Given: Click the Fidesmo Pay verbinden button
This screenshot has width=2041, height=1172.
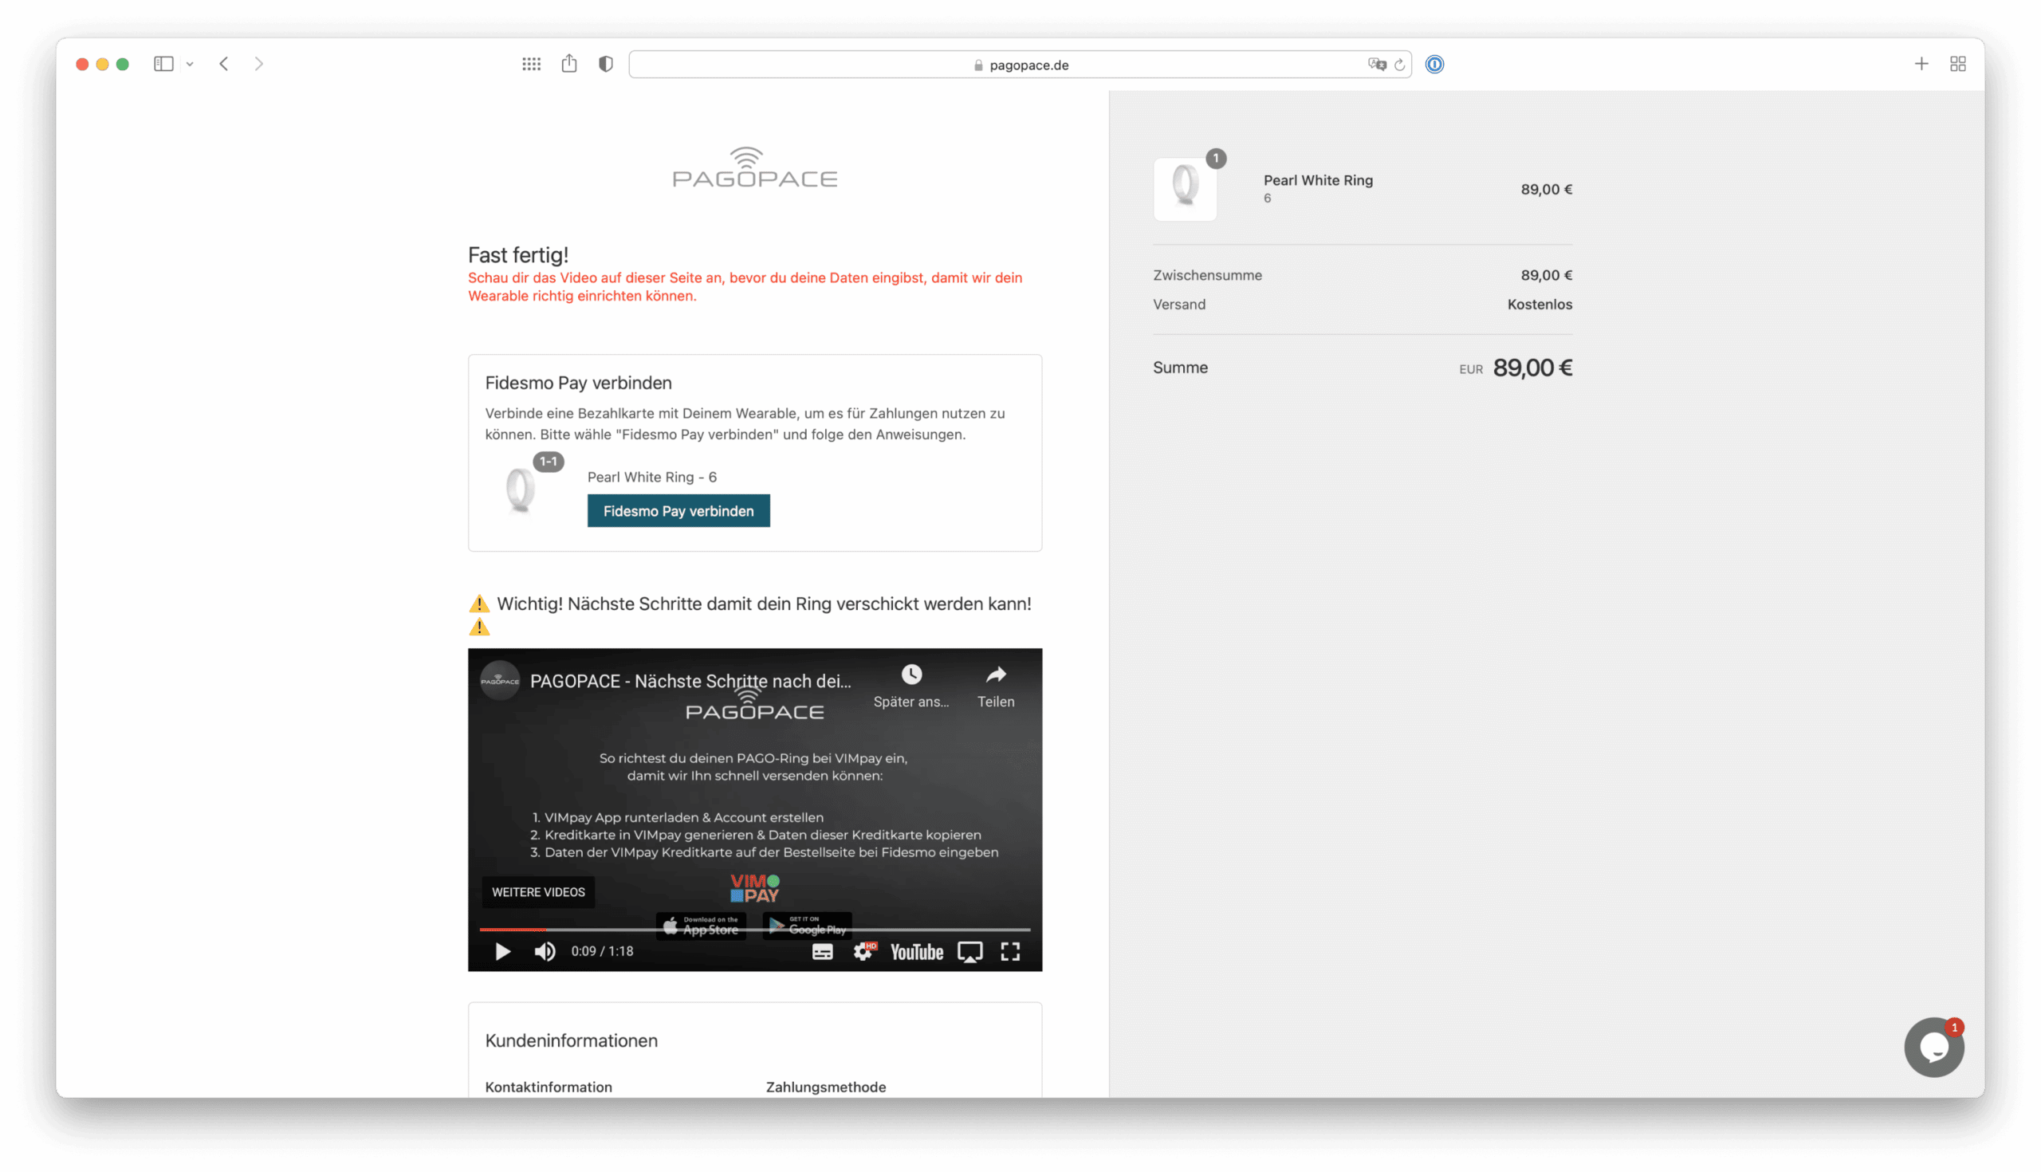Looking at the screenshot, I should [678, 511].
